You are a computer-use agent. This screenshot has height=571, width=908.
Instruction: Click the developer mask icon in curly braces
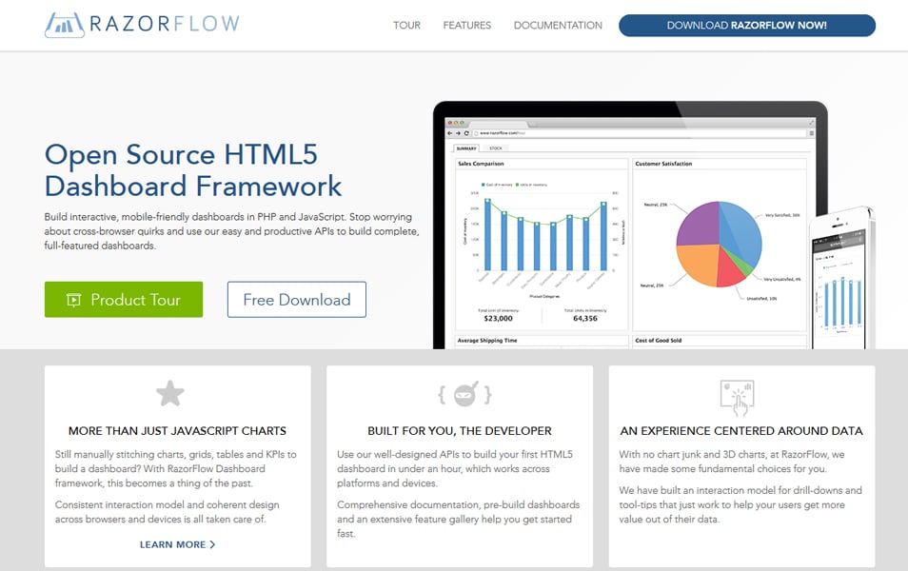coord(464,394)
